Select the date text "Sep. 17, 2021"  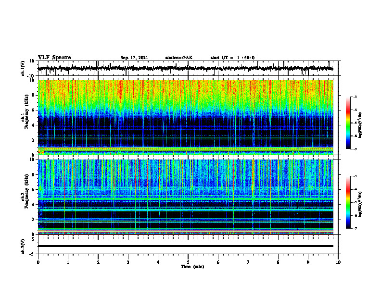tap(134, 58)
